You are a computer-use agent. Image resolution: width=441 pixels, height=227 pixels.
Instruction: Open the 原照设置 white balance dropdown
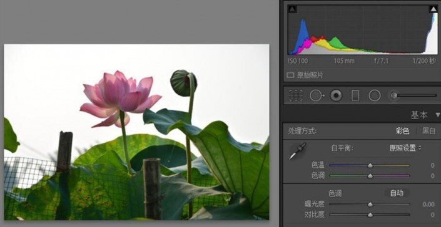(x=405, y=148)
